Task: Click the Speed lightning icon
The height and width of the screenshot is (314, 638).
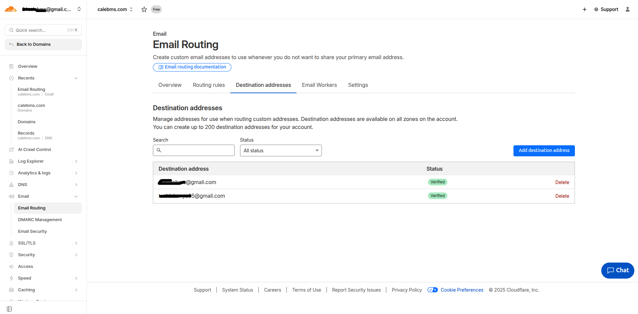Action: click(11, 278)
